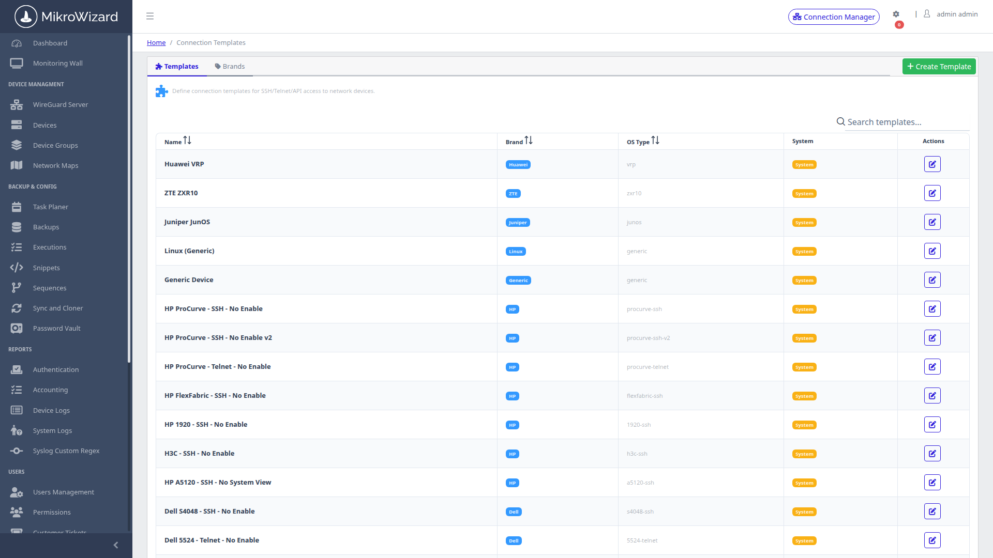Switch to the Brands tab
This screenshot has width=993, height=558.
[x=230, y=66]
